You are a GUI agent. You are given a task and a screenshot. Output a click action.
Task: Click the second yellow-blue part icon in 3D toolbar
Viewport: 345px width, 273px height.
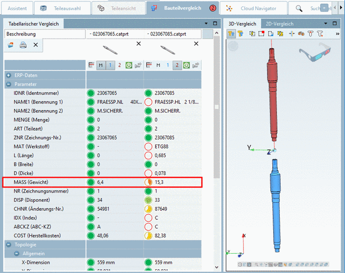point(240,34)
